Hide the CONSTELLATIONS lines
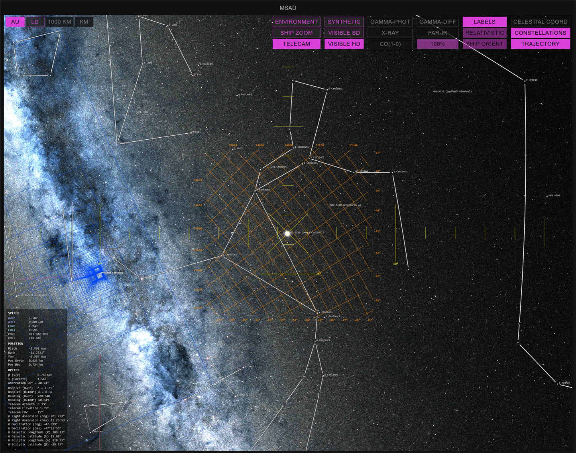Viewport: 576px width, 453px height. point(540,33)
